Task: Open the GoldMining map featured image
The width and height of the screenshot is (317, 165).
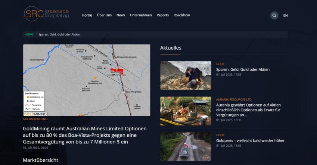Action: 87,80
